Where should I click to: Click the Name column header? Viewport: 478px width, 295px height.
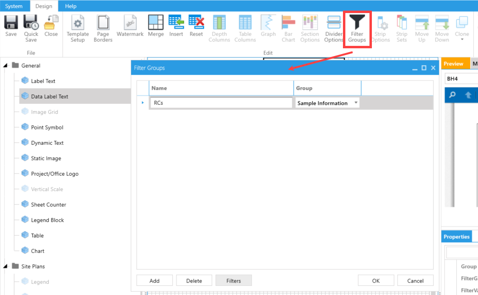(221, 88)
